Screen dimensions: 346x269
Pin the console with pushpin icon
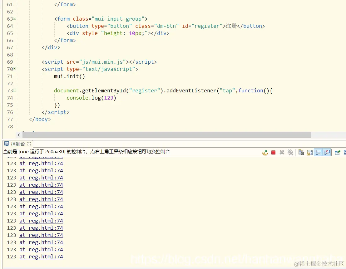(338, 152)
